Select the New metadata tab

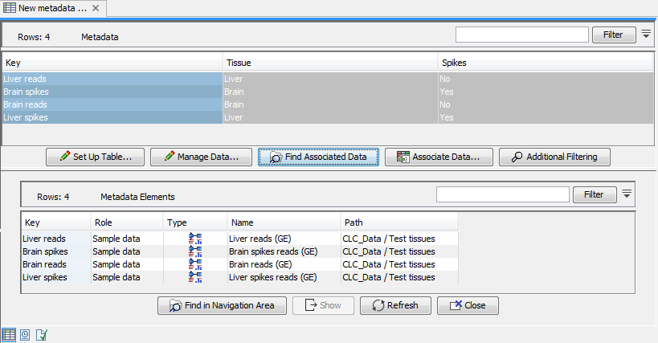click(47, 8)
